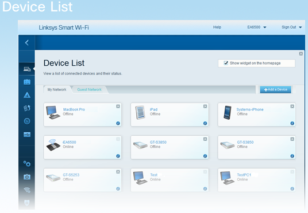Show info for the MacBook Pro device
This screenshot has height=213, width=308.
[x=118, y=123]
